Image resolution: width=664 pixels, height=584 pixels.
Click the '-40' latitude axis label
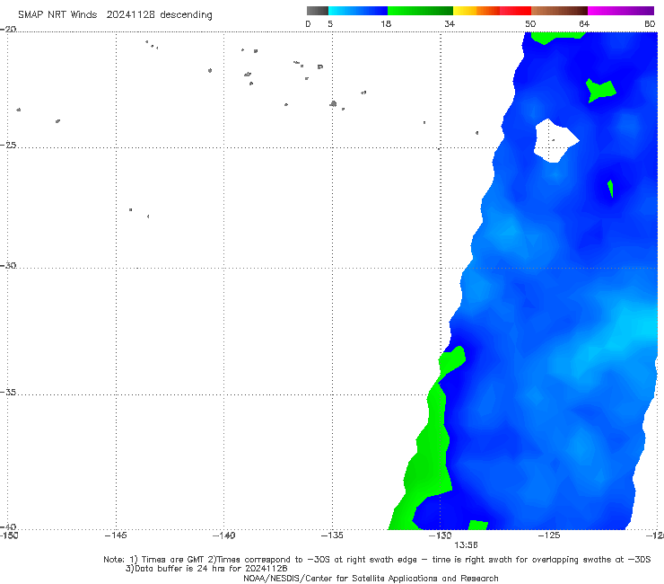(8, 526)
